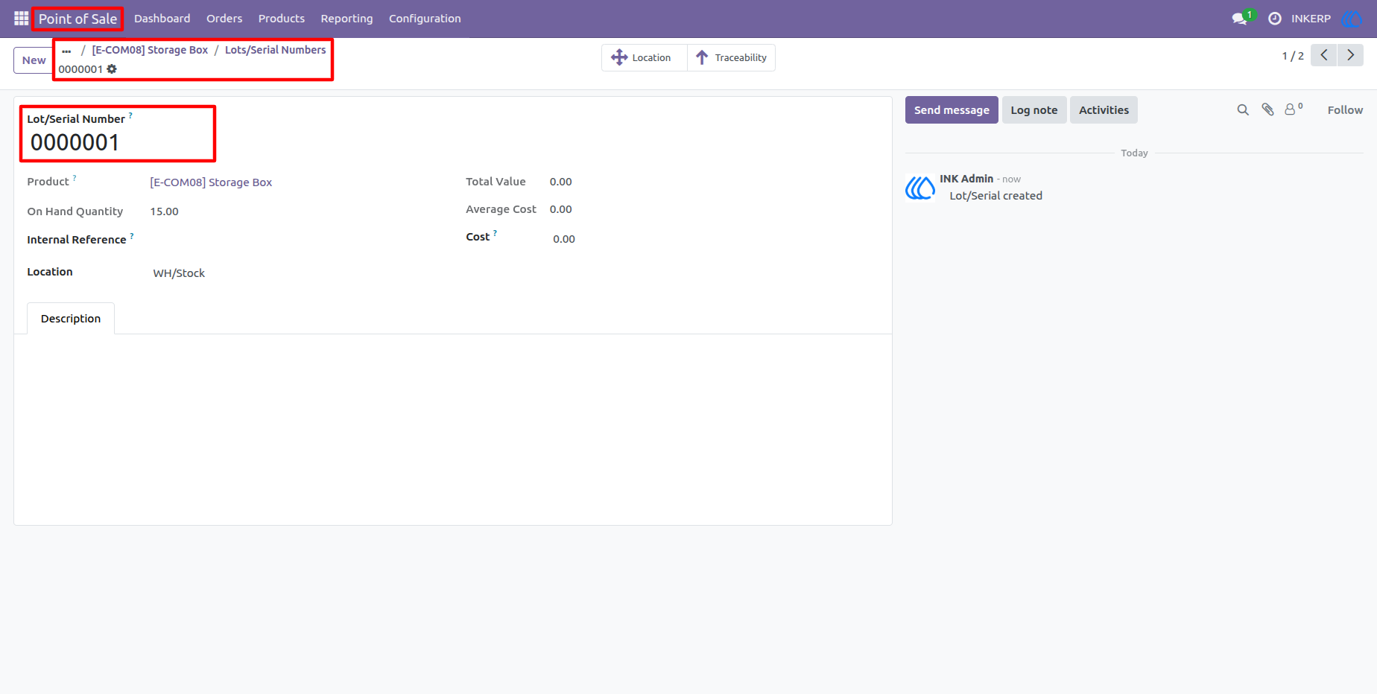Go to Lots/Serial Numbers breadcrumb

tap(275, 50)
